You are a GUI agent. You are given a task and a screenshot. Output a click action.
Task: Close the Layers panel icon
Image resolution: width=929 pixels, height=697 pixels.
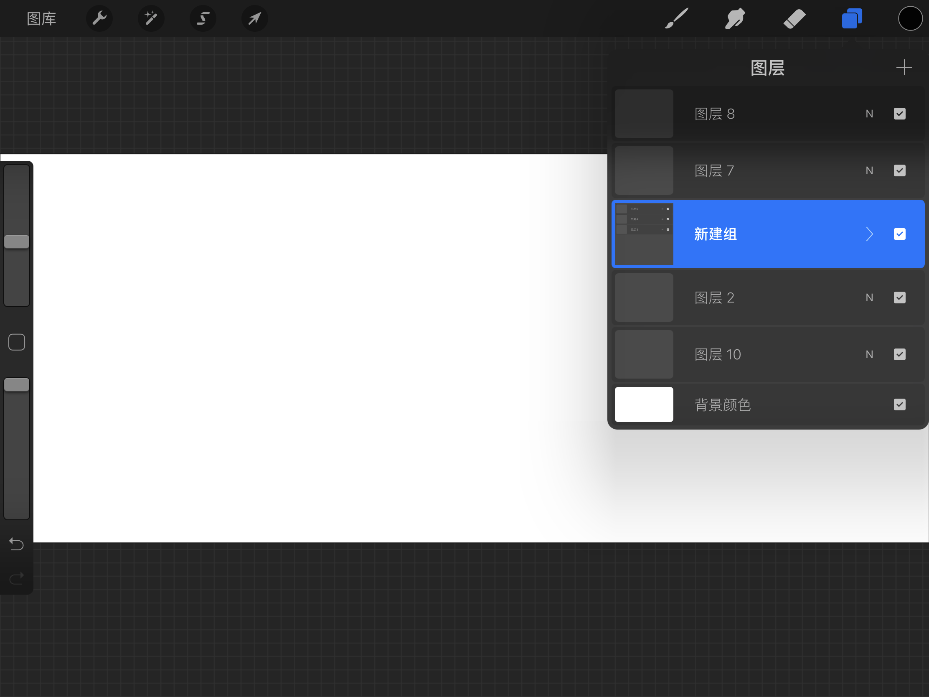pos(852,18)
